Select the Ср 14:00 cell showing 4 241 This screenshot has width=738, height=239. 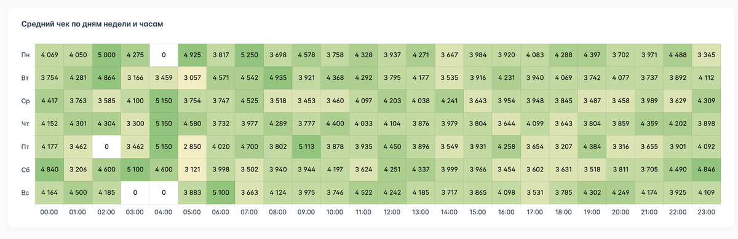(x=449, y=101)
